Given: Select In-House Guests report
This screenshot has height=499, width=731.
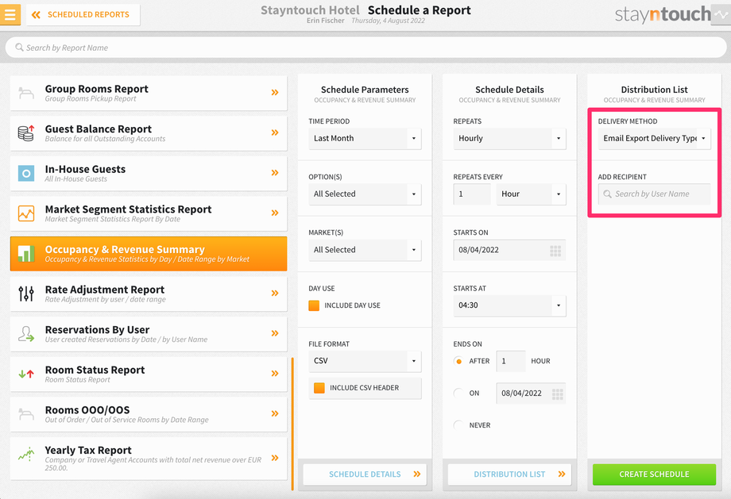Looking at the screenshot, I should click(149, 173).
